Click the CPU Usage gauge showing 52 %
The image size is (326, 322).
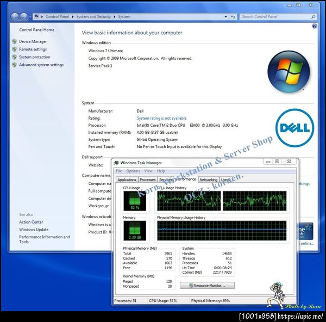click(x=135, y=201)
